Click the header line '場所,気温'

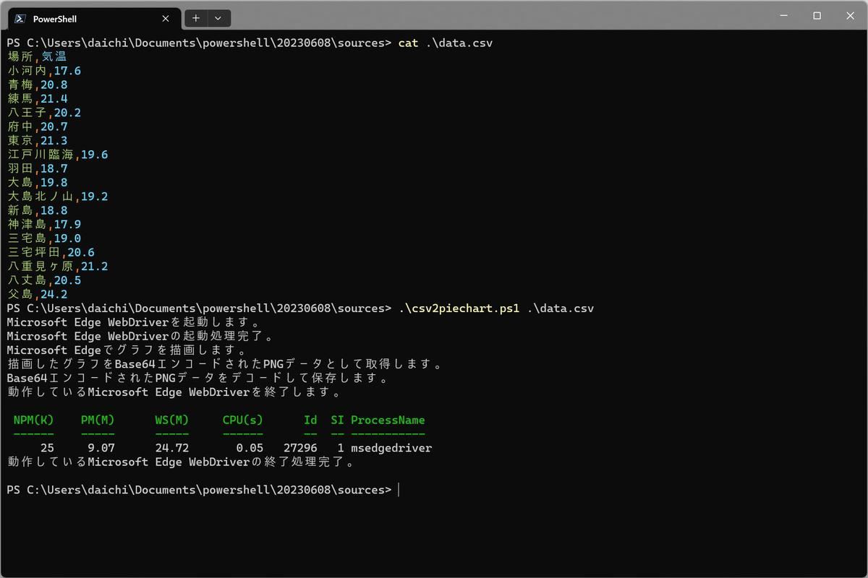tap(37, 56)
